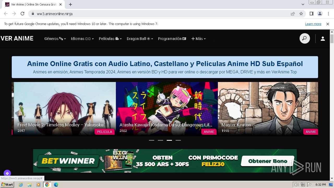Open File Explorer from taskbar
334x188 pixels.
[x=29, y=185]
